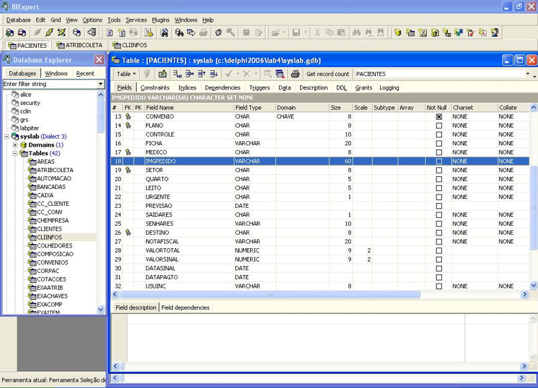Open the Table dropdown button
The height and width of the screenshot is (388, 538).
(x=126, y=74)
